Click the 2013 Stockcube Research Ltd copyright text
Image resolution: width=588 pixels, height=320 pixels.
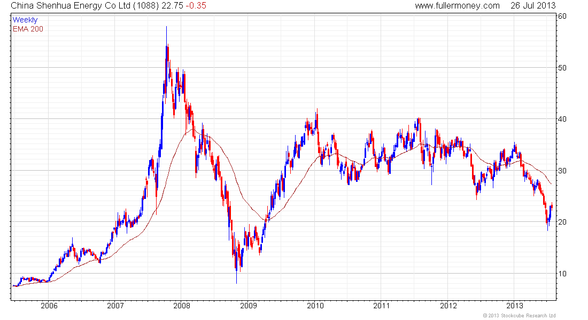click(519, 316)
